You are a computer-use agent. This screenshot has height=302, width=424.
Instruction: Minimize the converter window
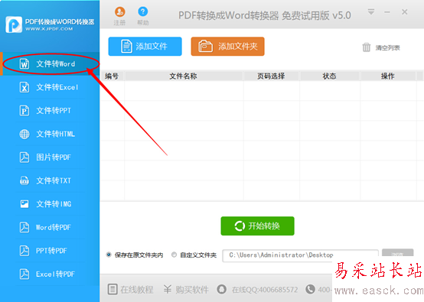coord(387,12)
